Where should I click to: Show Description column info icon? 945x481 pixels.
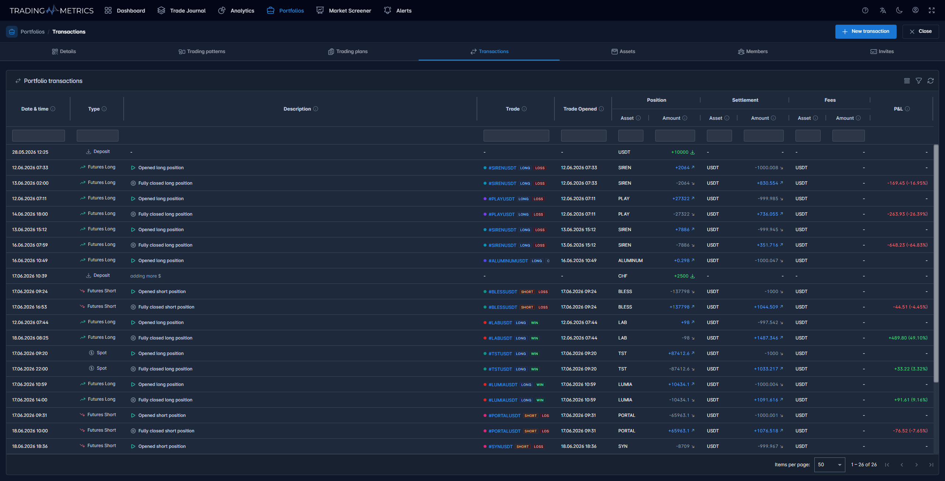[x=316, y=109]
